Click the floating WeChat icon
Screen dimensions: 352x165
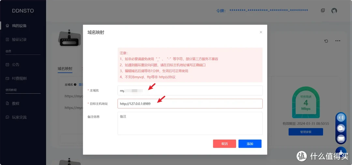(341, 128)
